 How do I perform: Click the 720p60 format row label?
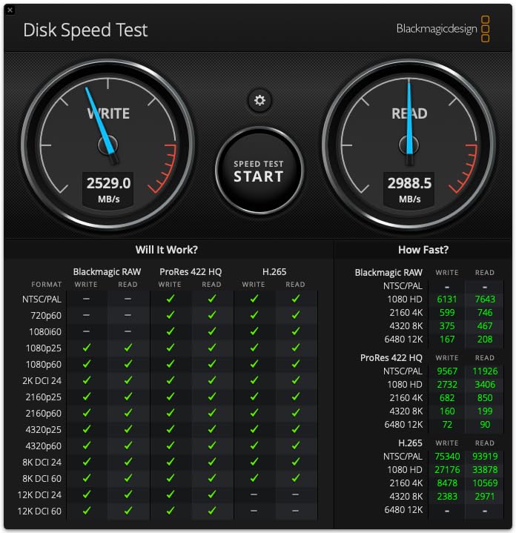46,316
